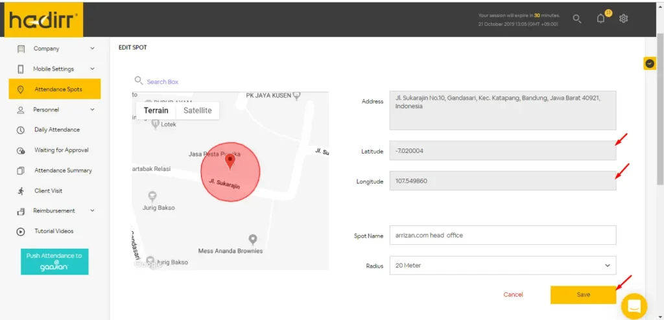Open the Radius dropdown
The height and width of the screenshot is (320, 664).
(503, 265)
